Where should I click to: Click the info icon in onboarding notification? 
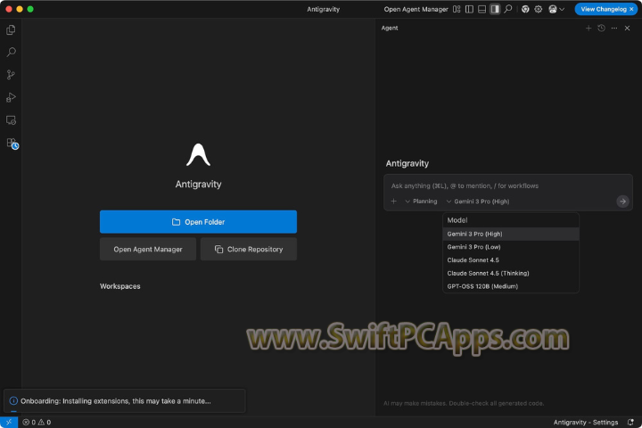pyautogui.click(x=13, y=401)
